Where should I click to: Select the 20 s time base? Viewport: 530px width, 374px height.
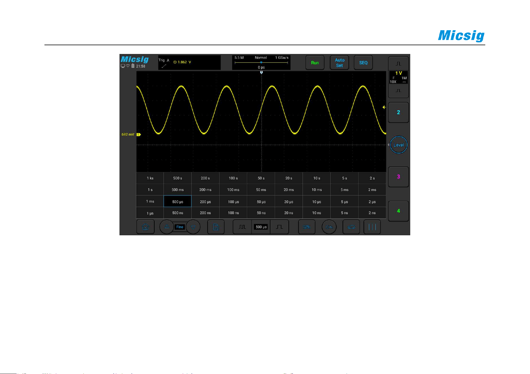click(289, 178)
